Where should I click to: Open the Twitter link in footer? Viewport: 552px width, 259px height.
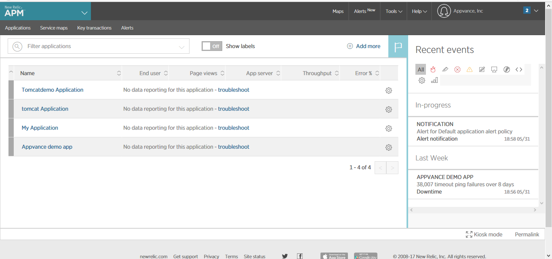pyautogui.click(x=285, y=256)
